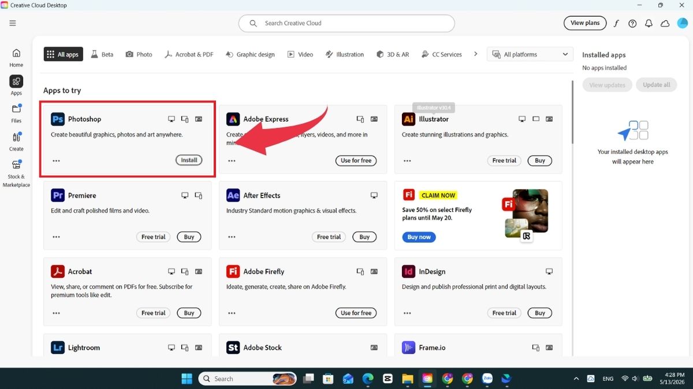Click the Adobe Firefly app icon
Viewport: 693px width, 389px height.
[233, 271]
